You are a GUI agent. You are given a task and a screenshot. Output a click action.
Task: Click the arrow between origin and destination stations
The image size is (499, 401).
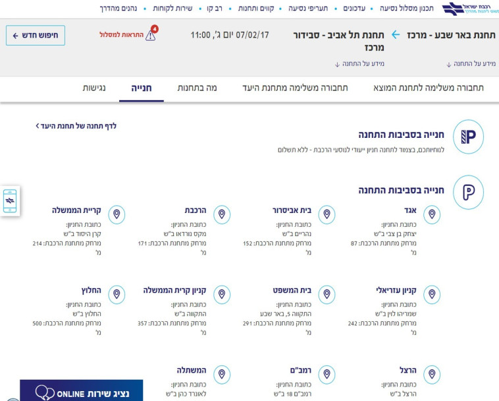click(395, 35)
